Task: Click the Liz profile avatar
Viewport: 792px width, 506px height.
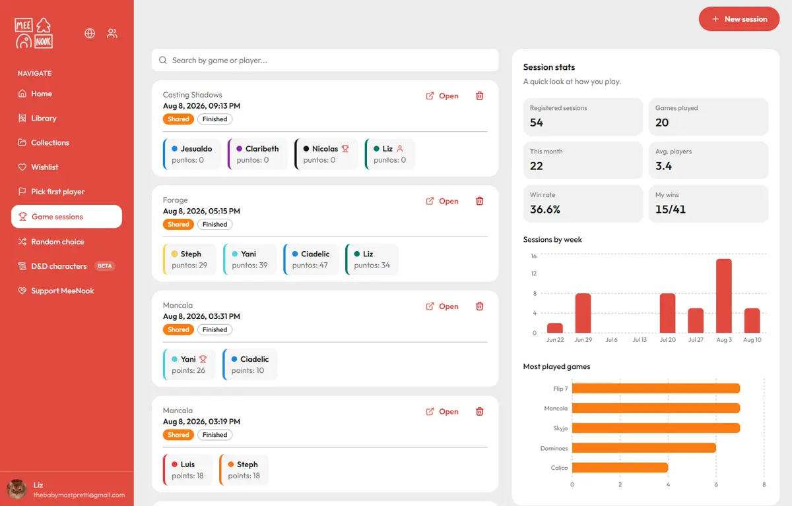Action: pyautogui.click(x=16, y=490)
